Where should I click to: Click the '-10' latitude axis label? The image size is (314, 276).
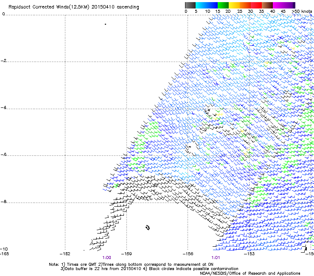pos(4,249)
